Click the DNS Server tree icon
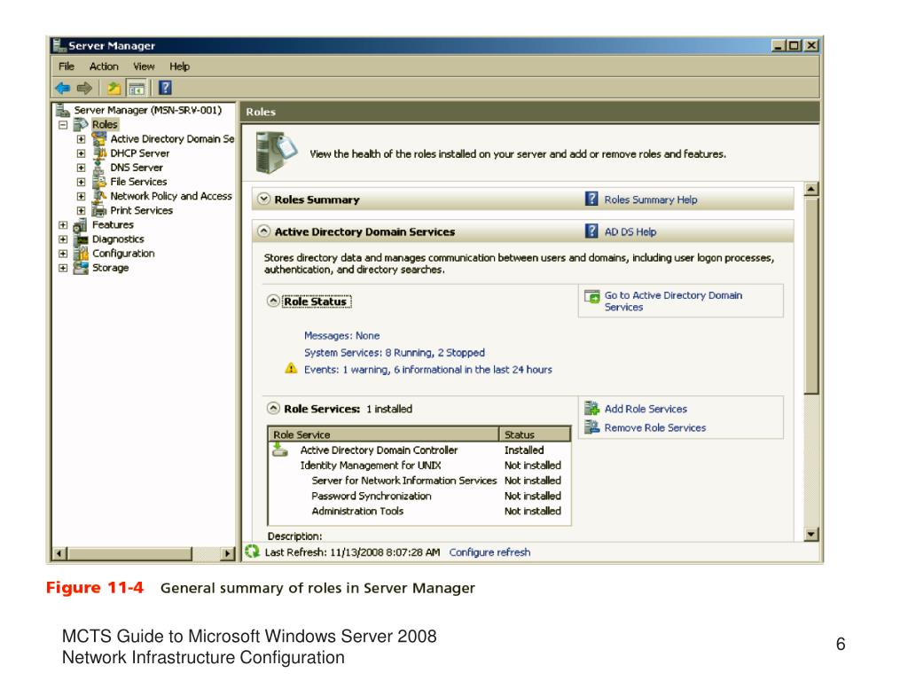The width and height of the screenshot is (908, 681). tap(98, 168)
